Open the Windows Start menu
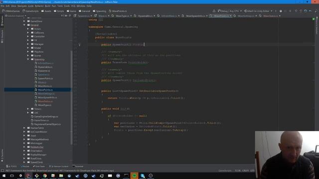The width and height of the screenshot is (319, 179). click(4, 176)
